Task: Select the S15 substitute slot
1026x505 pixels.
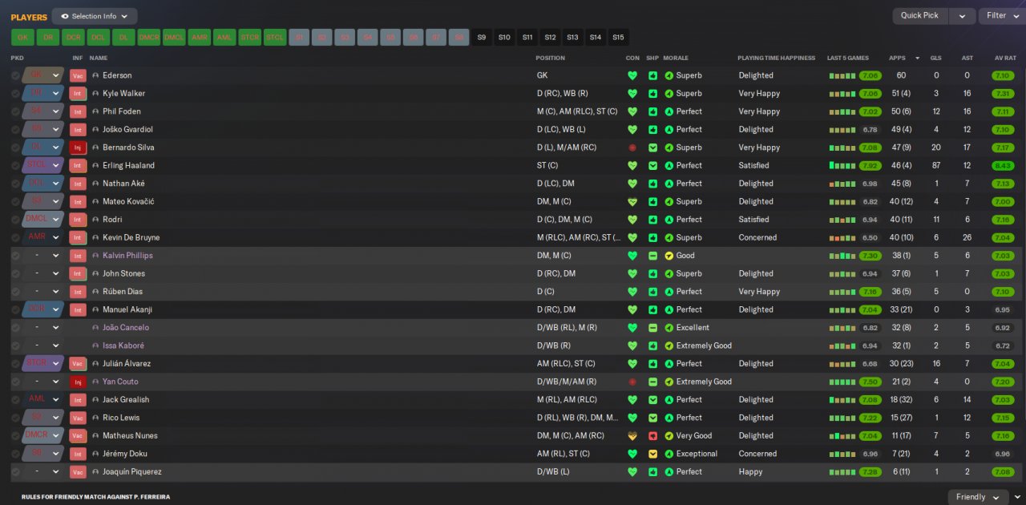Action: (x=618, y=38)
